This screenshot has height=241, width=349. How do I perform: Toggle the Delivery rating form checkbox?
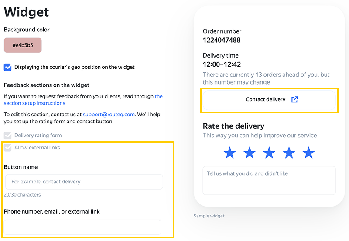pyautogui.click(x=8, y=136)
